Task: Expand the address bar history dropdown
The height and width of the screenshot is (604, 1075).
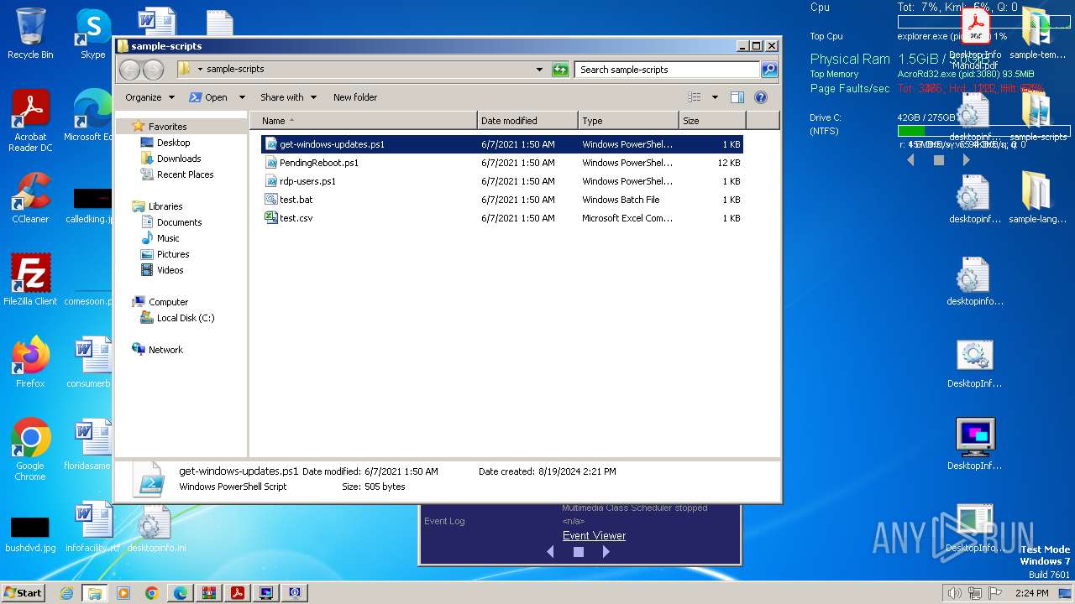Action: (x=539, y=70)
